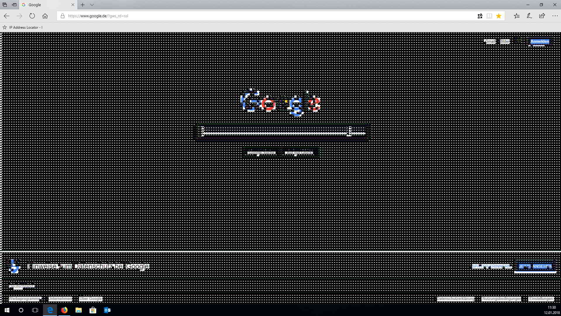This screenshot has height=316, width=561.
Task: Open Task View
Action: [35, 310]
